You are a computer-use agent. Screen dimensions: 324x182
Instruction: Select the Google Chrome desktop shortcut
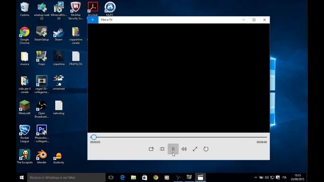25,35
